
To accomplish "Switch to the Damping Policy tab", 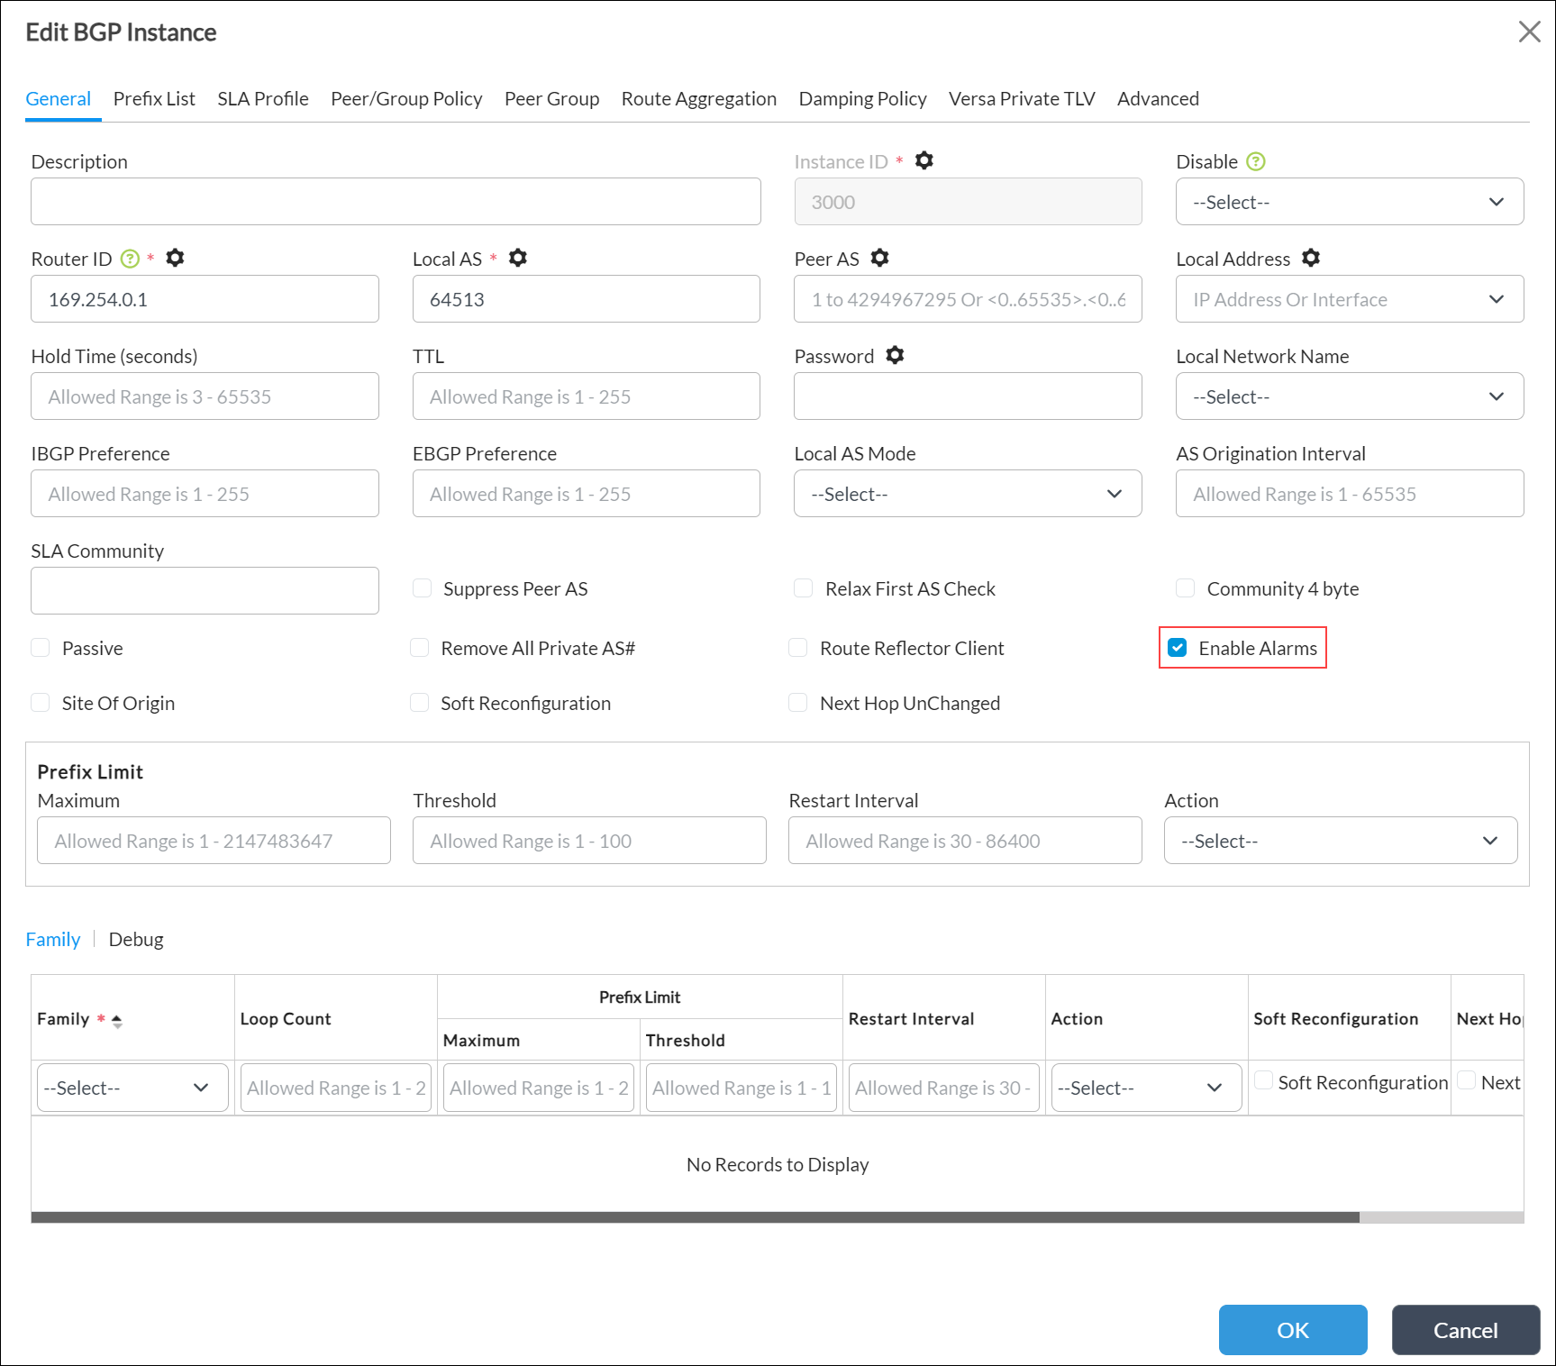I will click(x=862, y=99).
